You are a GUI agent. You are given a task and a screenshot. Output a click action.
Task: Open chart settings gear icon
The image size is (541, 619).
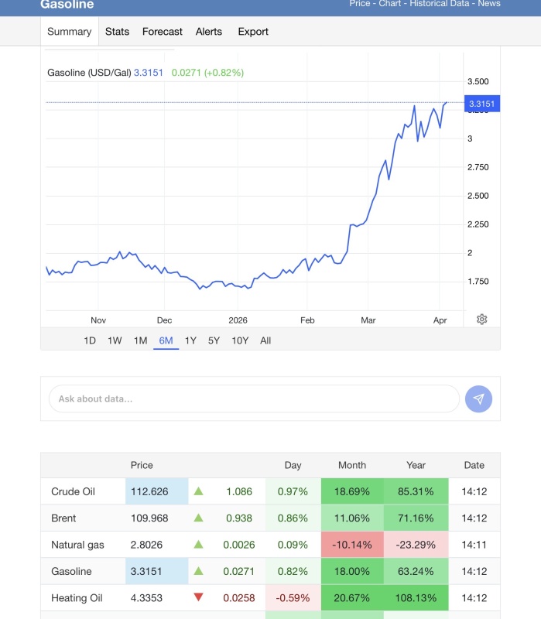[x=481, y=320]
